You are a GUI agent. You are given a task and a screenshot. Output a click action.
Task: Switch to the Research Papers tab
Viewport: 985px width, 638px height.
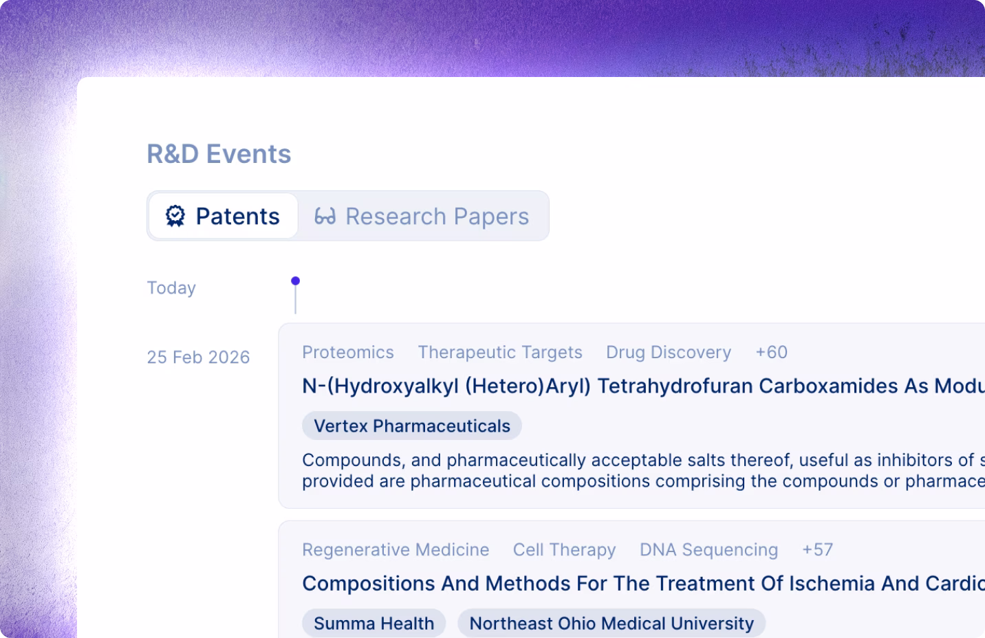click(422, 216)
